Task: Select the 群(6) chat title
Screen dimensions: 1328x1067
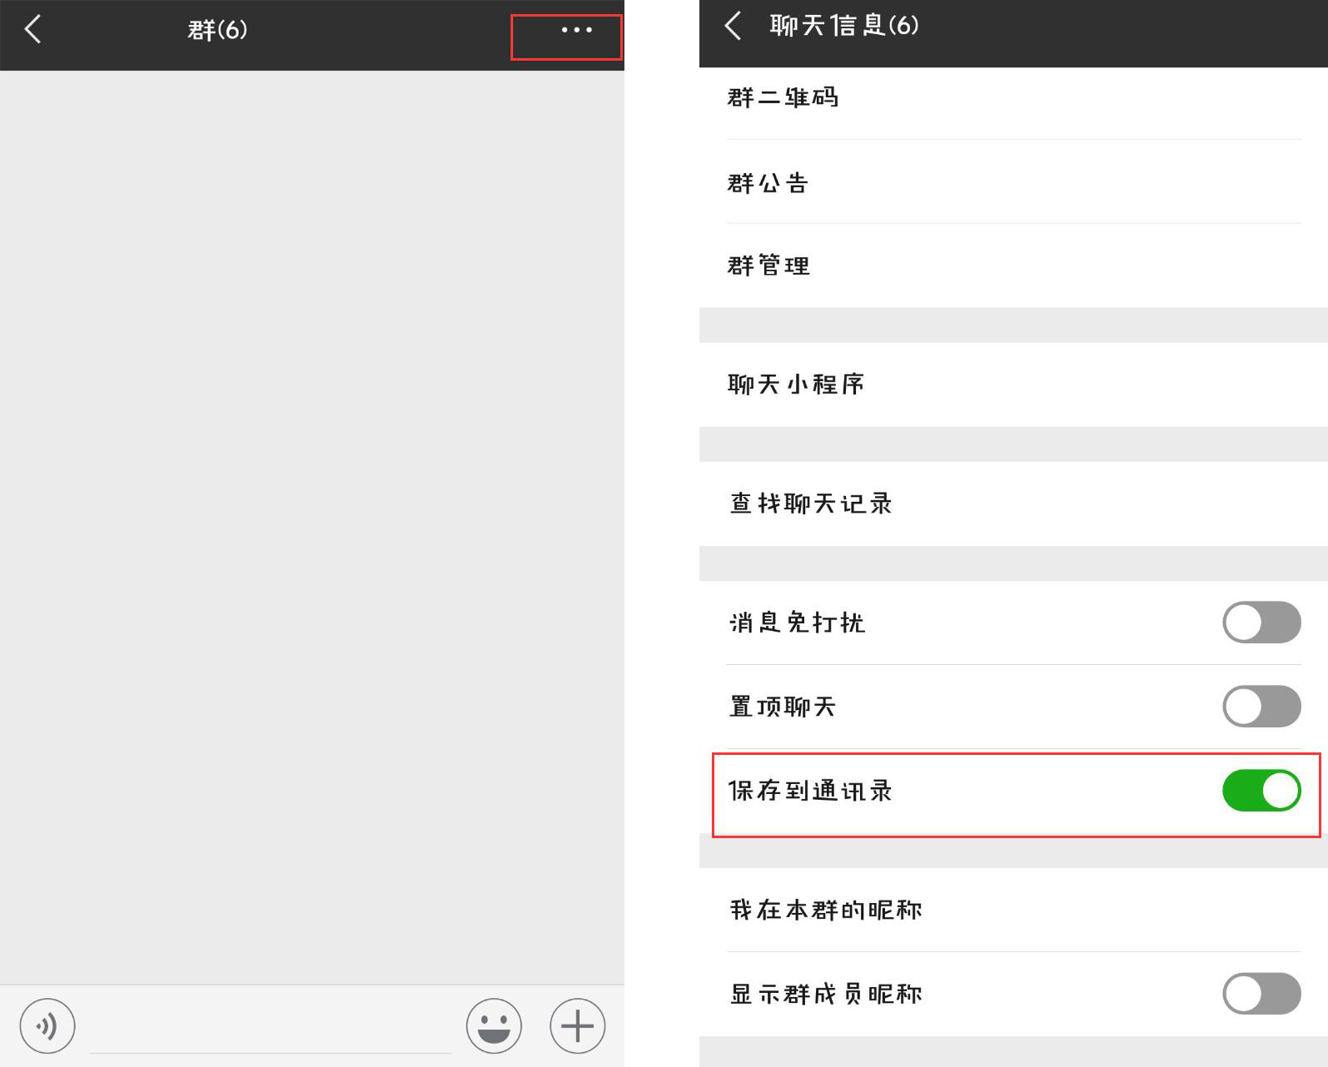Action: click(x=217, y=30)
